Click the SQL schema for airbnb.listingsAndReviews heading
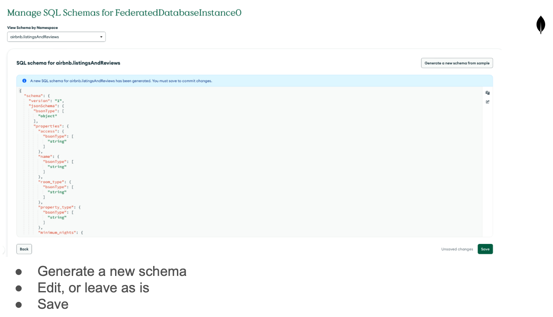Viewport: 553px width, 317px height. coord(68,63)
